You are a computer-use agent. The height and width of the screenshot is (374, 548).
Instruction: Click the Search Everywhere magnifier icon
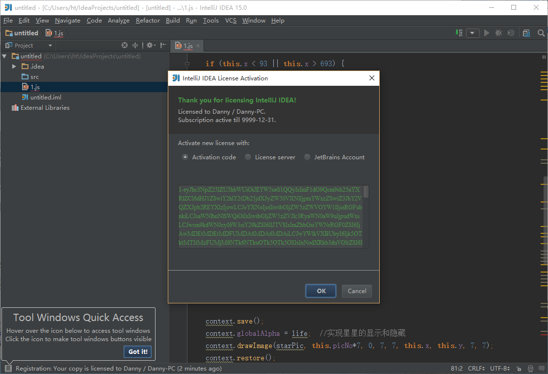coord(541,33)
